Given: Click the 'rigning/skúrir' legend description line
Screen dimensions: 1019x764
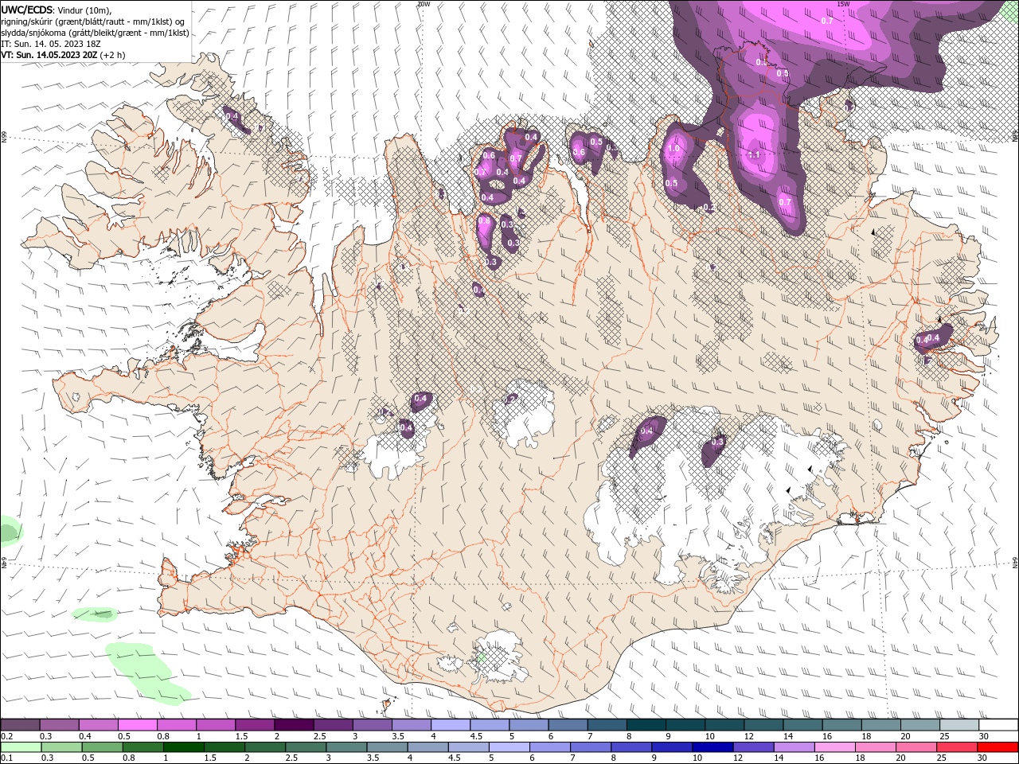Looking at the screenshot, I should (94, 21).
